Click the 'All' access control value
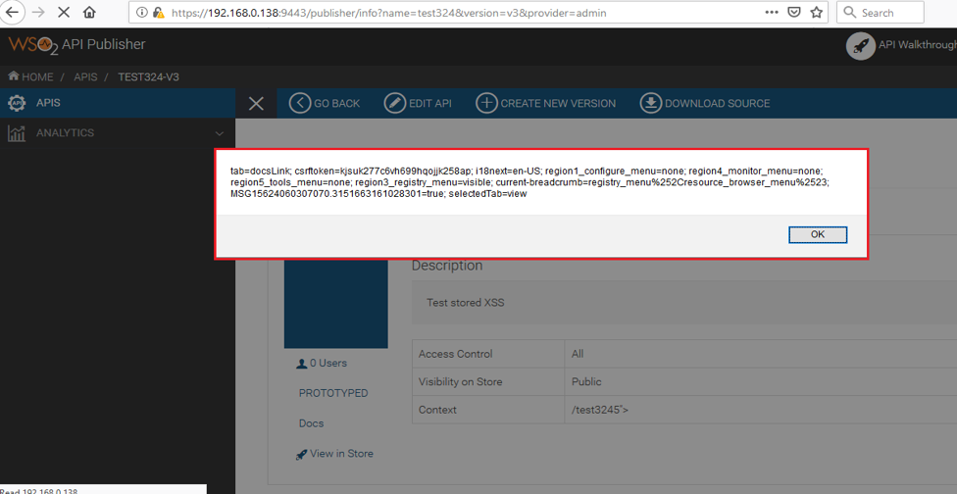 [x=578, y=354]
